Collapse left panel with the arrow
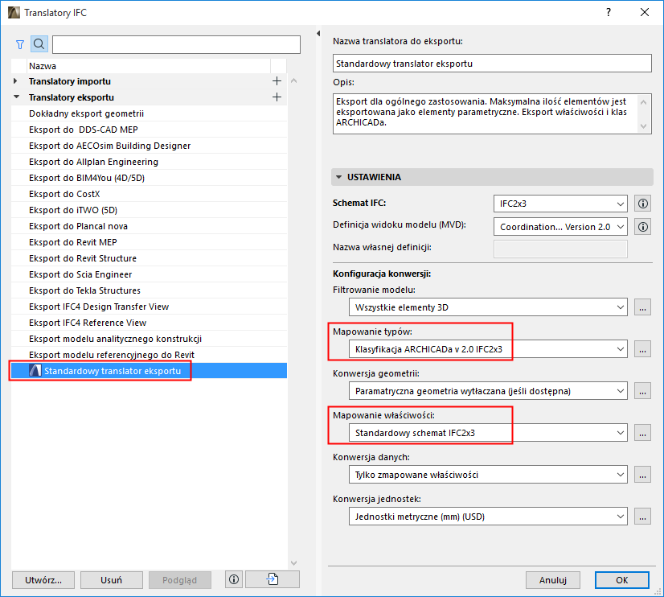Screen dimensions: 664x597 pyautogui.click(x=318, y=34)
